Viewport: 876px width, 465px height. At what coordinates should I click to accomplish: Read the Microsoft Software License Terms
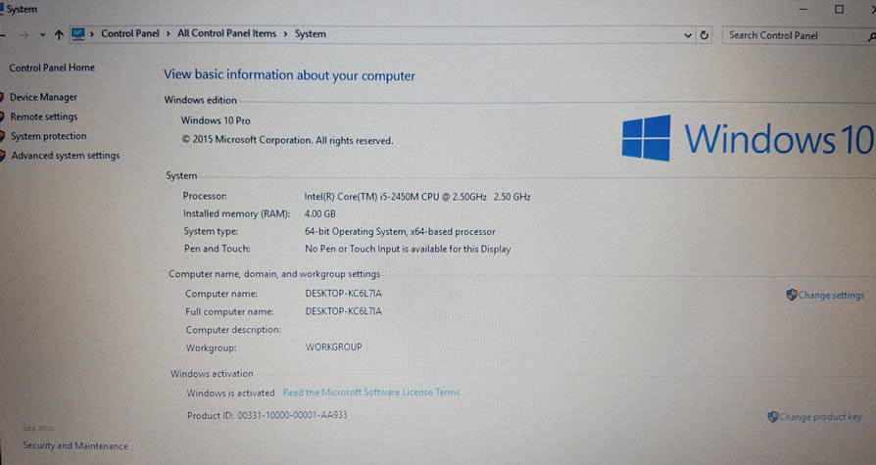(x=370, y=393)
